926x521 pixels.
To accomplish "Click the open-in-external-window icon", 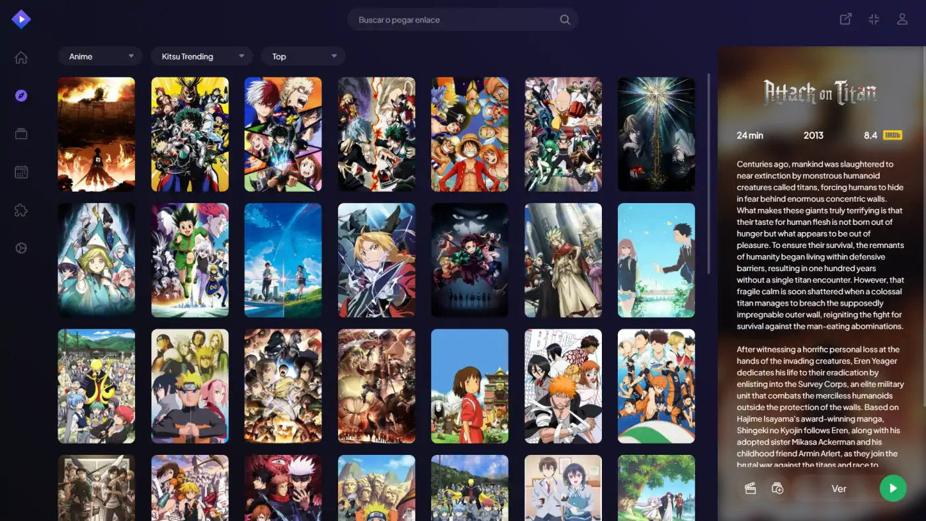I will coord(845,19).
